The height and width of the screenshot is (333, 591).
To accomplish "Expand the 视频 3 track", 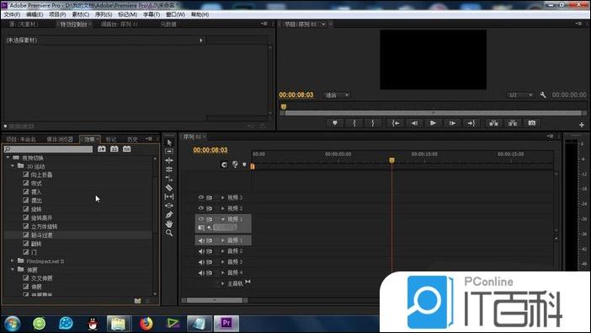I will pyautogui.click(x=223, y=197).
